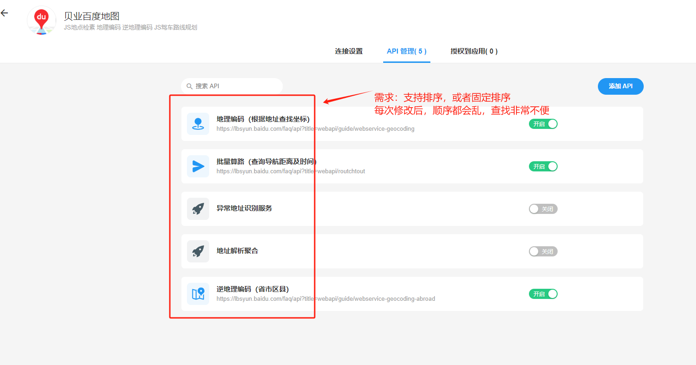This screenshot has height=365, width=696.
Task: Open the 逆地理编码 map icon
Action: click(198, 294)
